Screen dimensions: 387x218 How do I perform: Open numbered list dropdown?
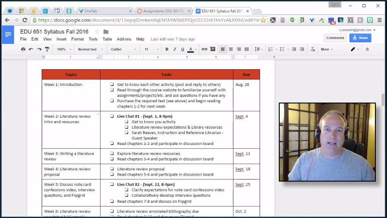tap(276, 49)
